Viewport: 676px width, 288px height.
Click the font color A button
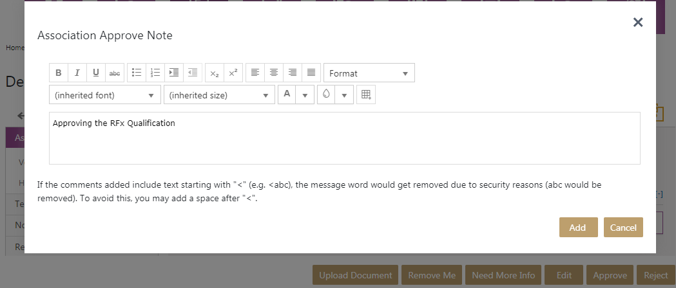pos(287,94)
